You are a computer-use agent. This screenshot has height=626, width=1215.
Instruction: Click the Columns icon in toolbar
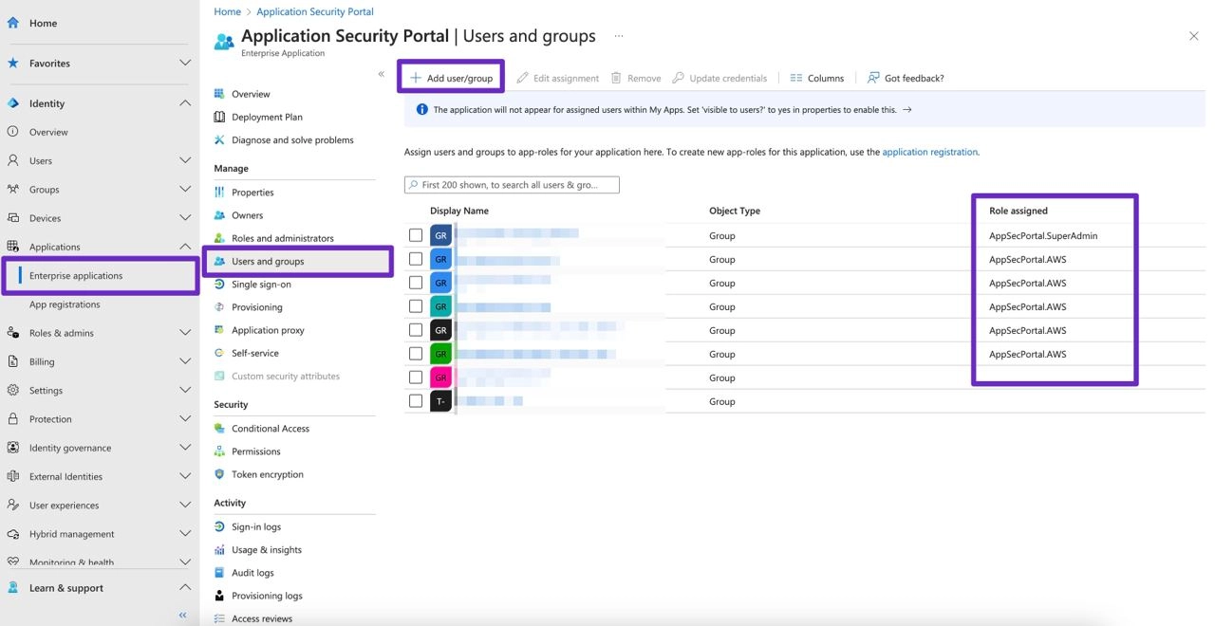[x=796, y=78]
